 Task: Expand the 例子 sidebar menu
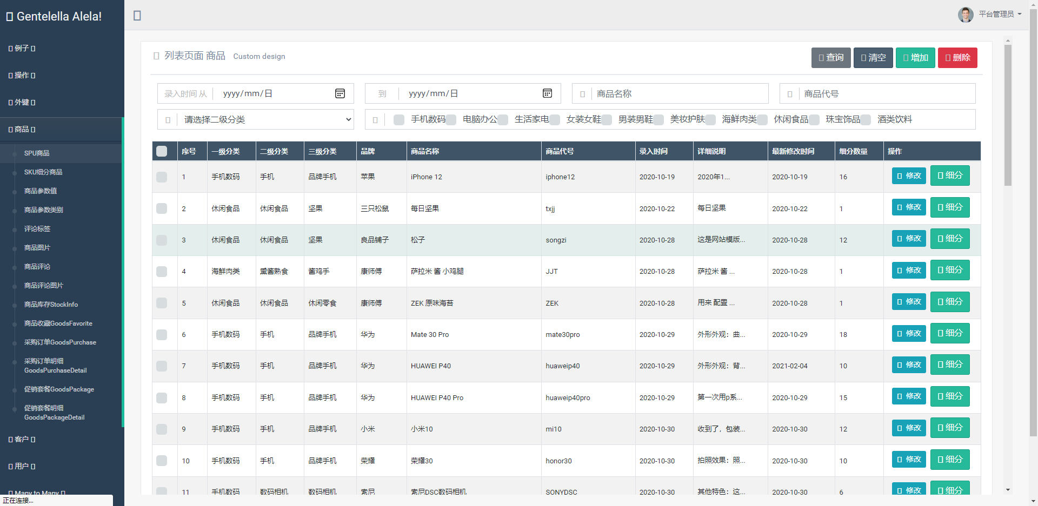point(22,48)
